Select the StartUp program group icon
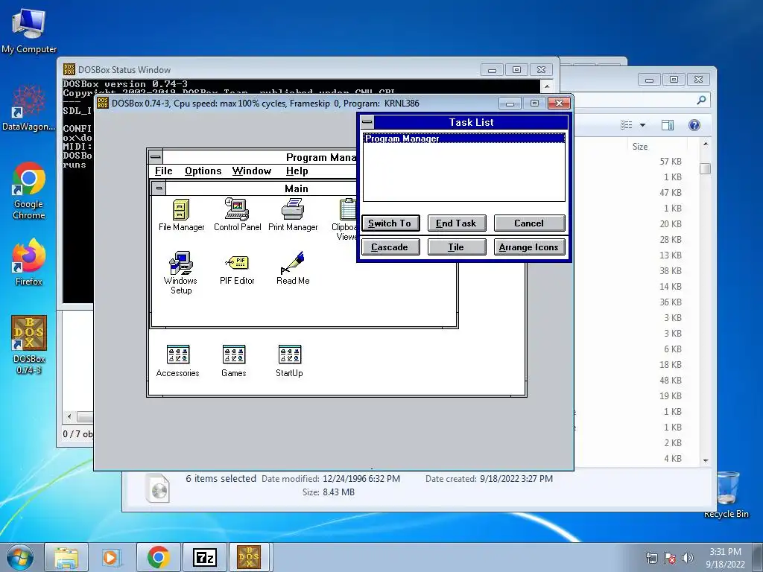Viewport: 763px width, 572px height. [x=290, y=361]
